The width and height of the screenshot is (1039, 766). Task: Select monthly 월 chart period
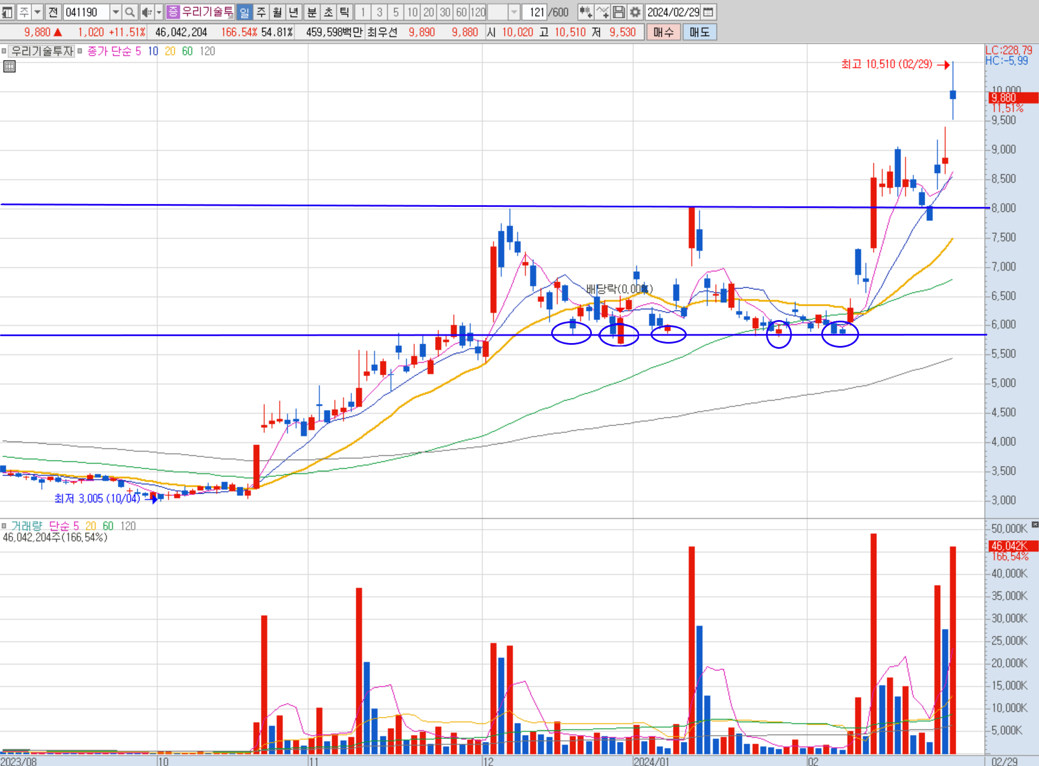(277, 12)
